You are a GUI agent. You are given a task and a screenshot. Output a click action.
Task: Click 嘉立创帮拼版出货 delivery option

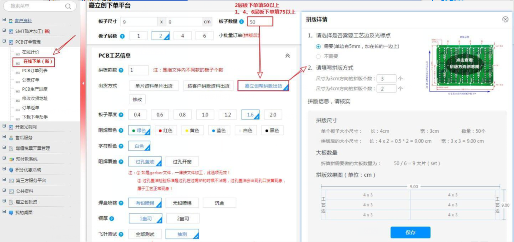coord(263,86)
